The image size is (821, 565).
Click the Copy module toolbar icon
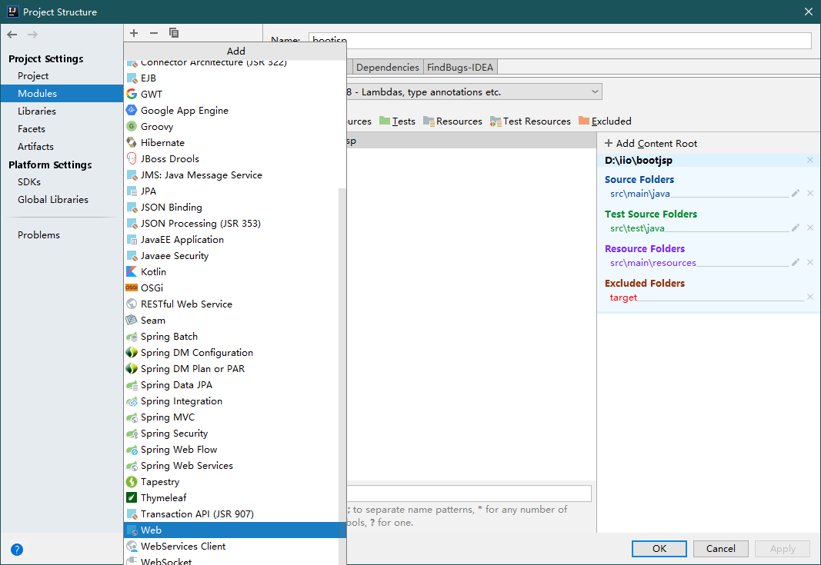pyautogui.click(x=174, y=33)
